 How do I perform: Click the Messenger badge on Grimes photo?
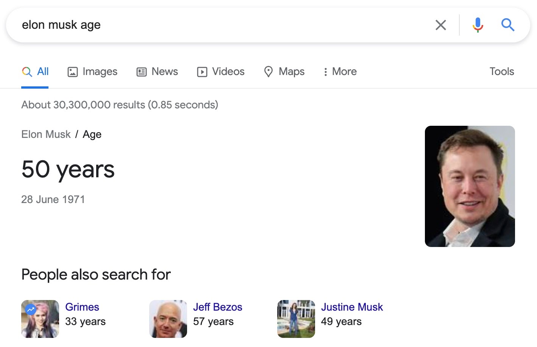point(30,309)
